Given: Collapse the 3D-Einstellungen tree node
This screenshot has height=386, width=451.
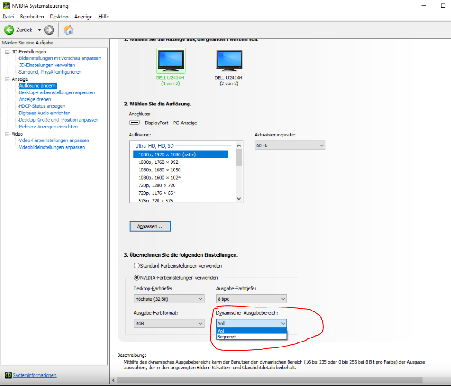Looking at the screenshot, I should (7, 52).
